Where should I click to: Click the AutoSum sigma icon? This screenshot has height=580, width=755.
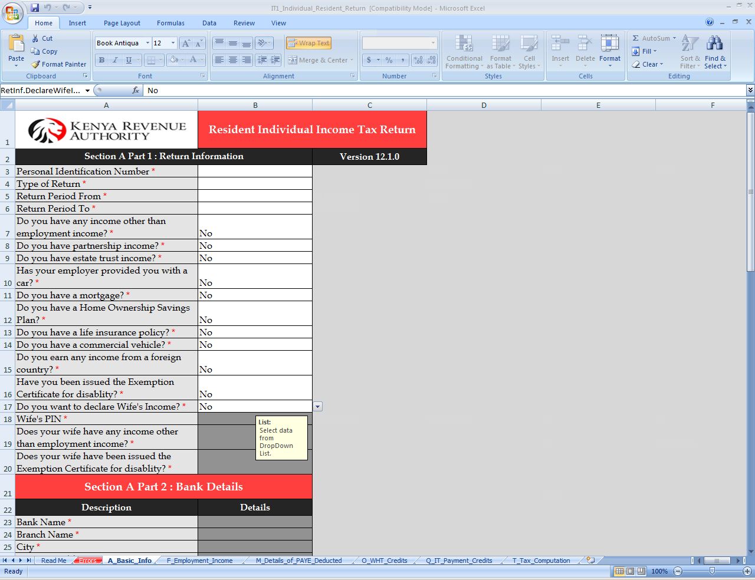coord(636,38)
